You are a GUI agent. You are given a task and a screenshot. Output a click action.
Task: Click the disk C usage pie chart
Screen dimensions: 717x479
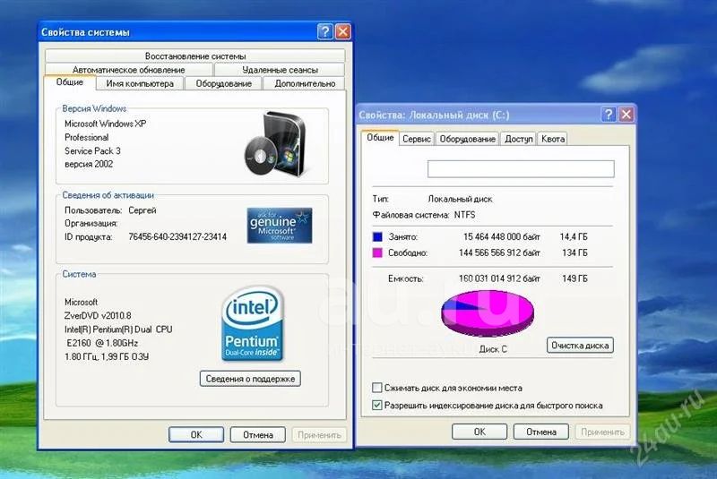(x=488, y=313)
